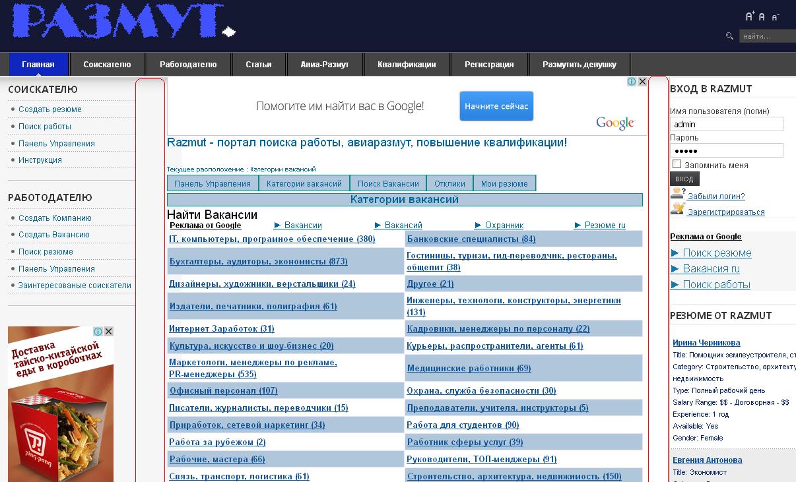Viewport: 796px width, 482px height.
Task: Open the Главная menu tab
Action: click(38, 64)
